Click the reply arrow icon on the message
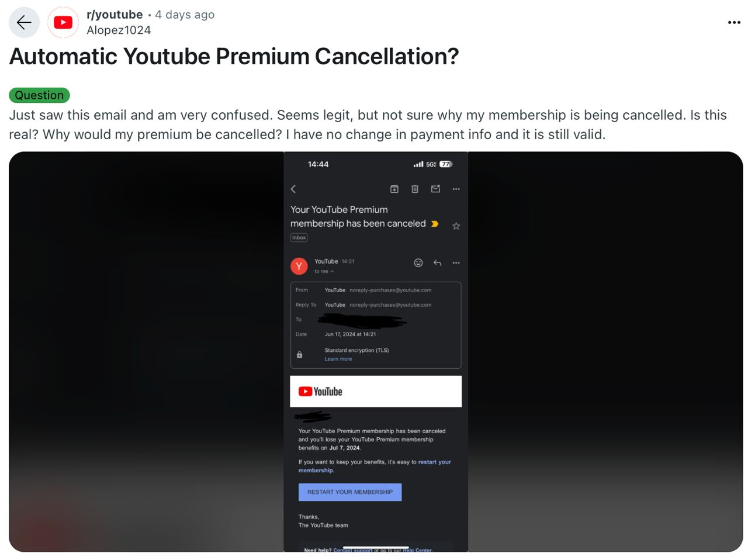Screen dimensions: 748x557 (437, 263)
